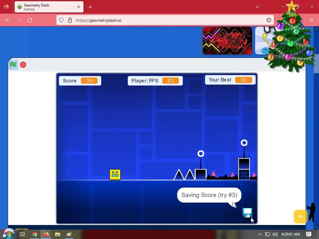Click the browser forward arrow
Screen dimensions: 319x239
[x=19, y=20]
